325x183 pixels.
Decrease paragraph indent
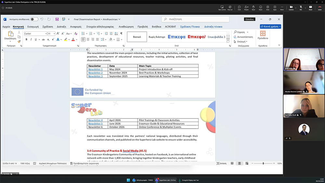tap(106, 34)
